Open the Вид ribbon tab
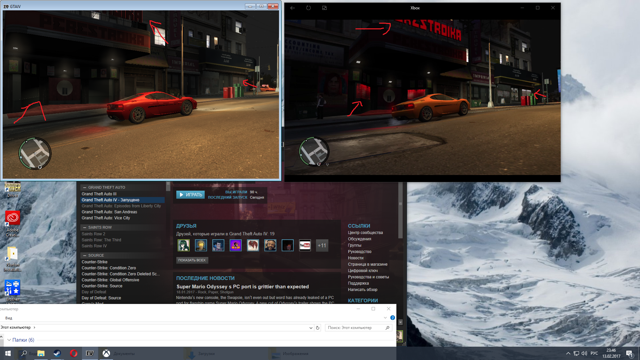 [x=9, y=318]
